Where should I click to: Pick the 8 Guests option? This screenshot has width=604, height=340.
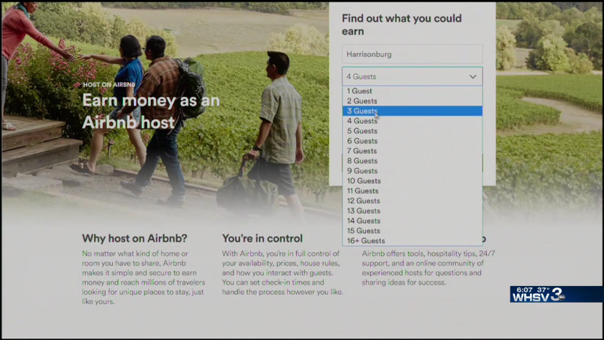[x=362, y=161]
